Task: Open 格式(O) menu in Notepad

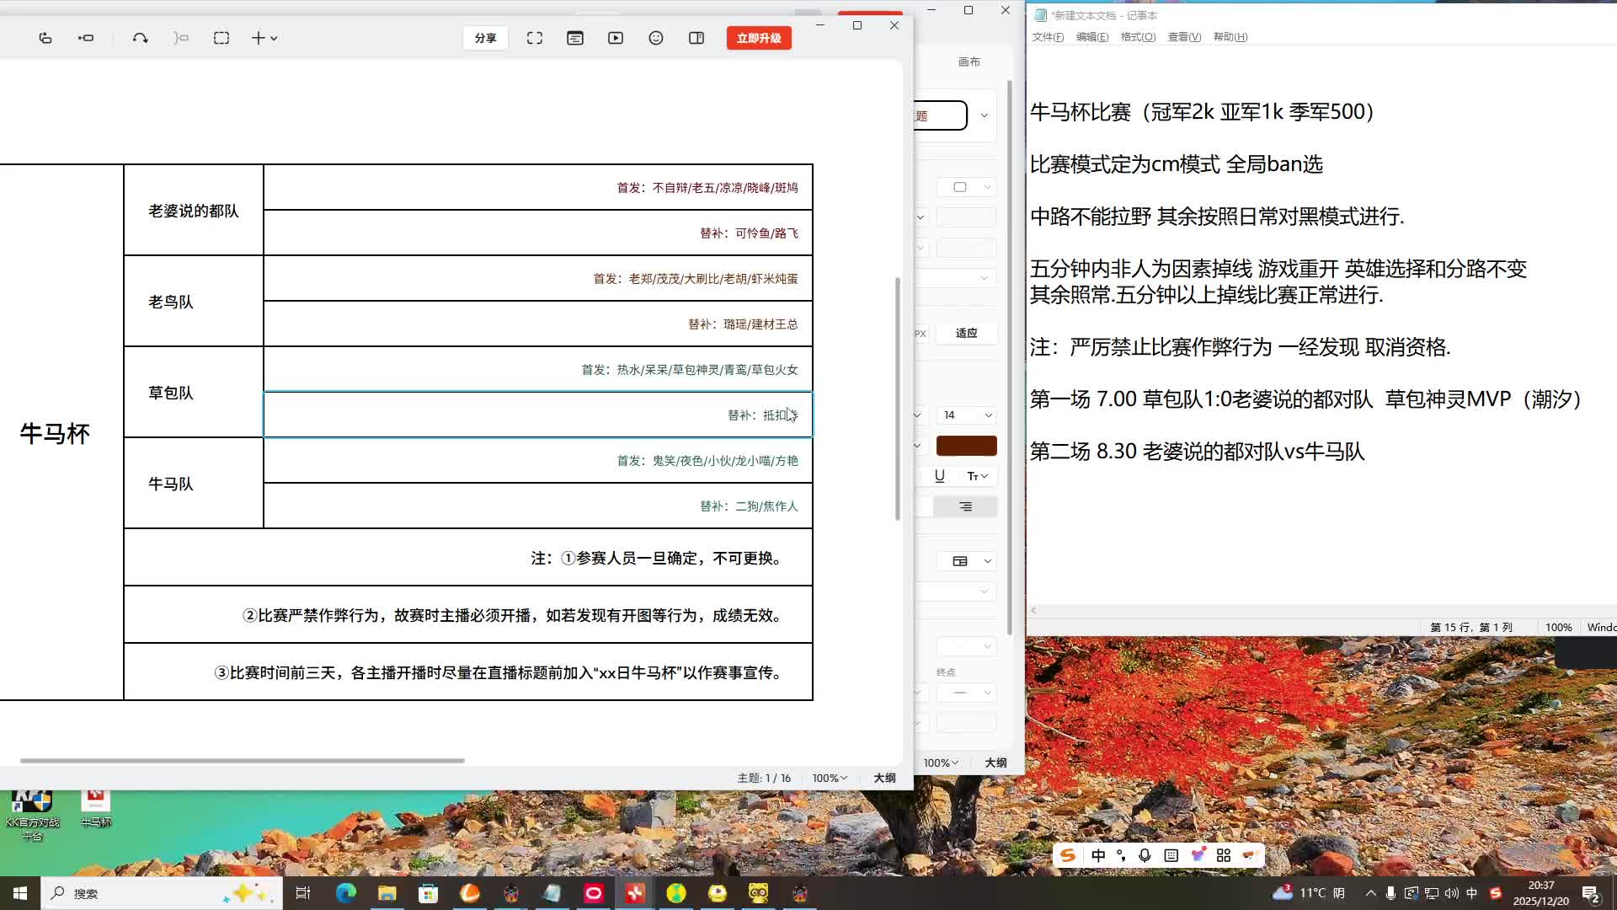Action: (x=1138, y=37)
